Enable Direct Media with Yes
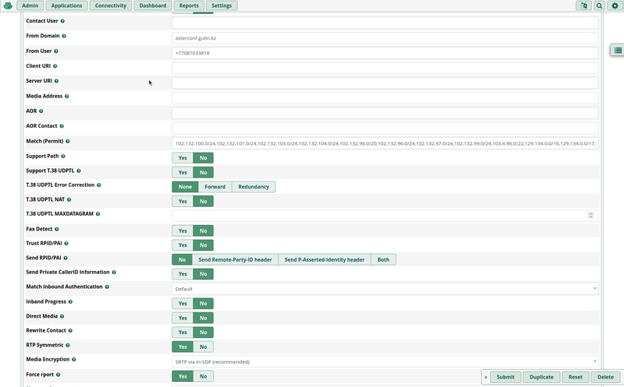 pos(182,318)
